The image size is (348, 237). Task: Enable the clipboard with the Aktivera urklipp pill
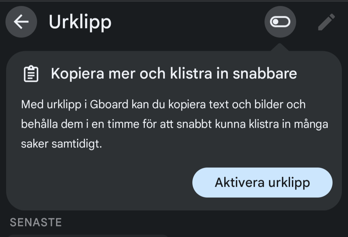click(x=262, y=183)
